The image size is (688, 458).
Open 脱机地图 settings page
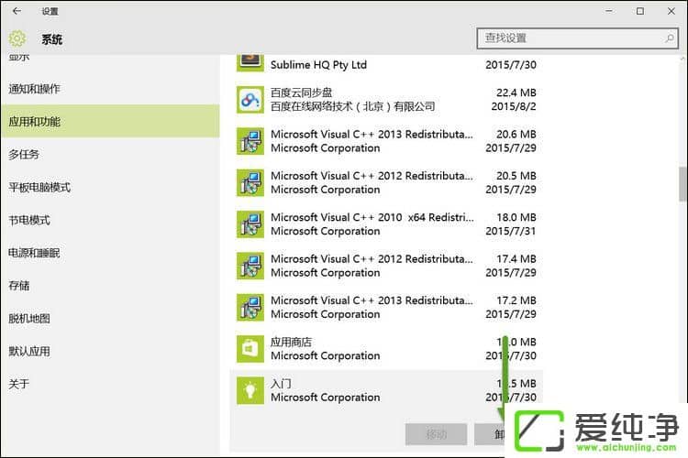[x=110, y=319]
